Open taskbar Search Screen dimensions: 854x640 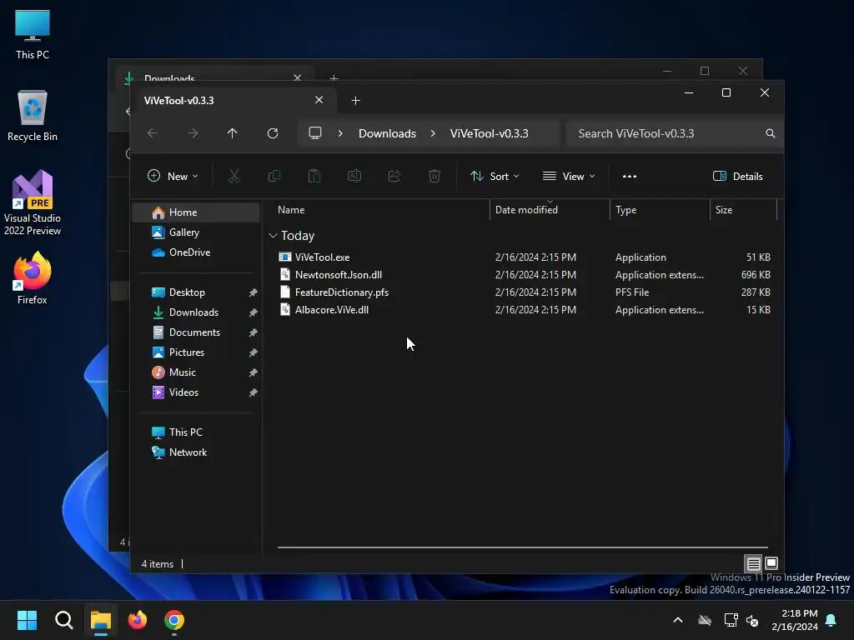click(x=63, y=620)
